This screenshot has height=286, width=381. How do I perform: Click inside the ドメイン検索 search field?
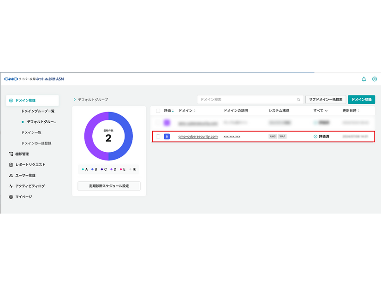click(249, 99)
